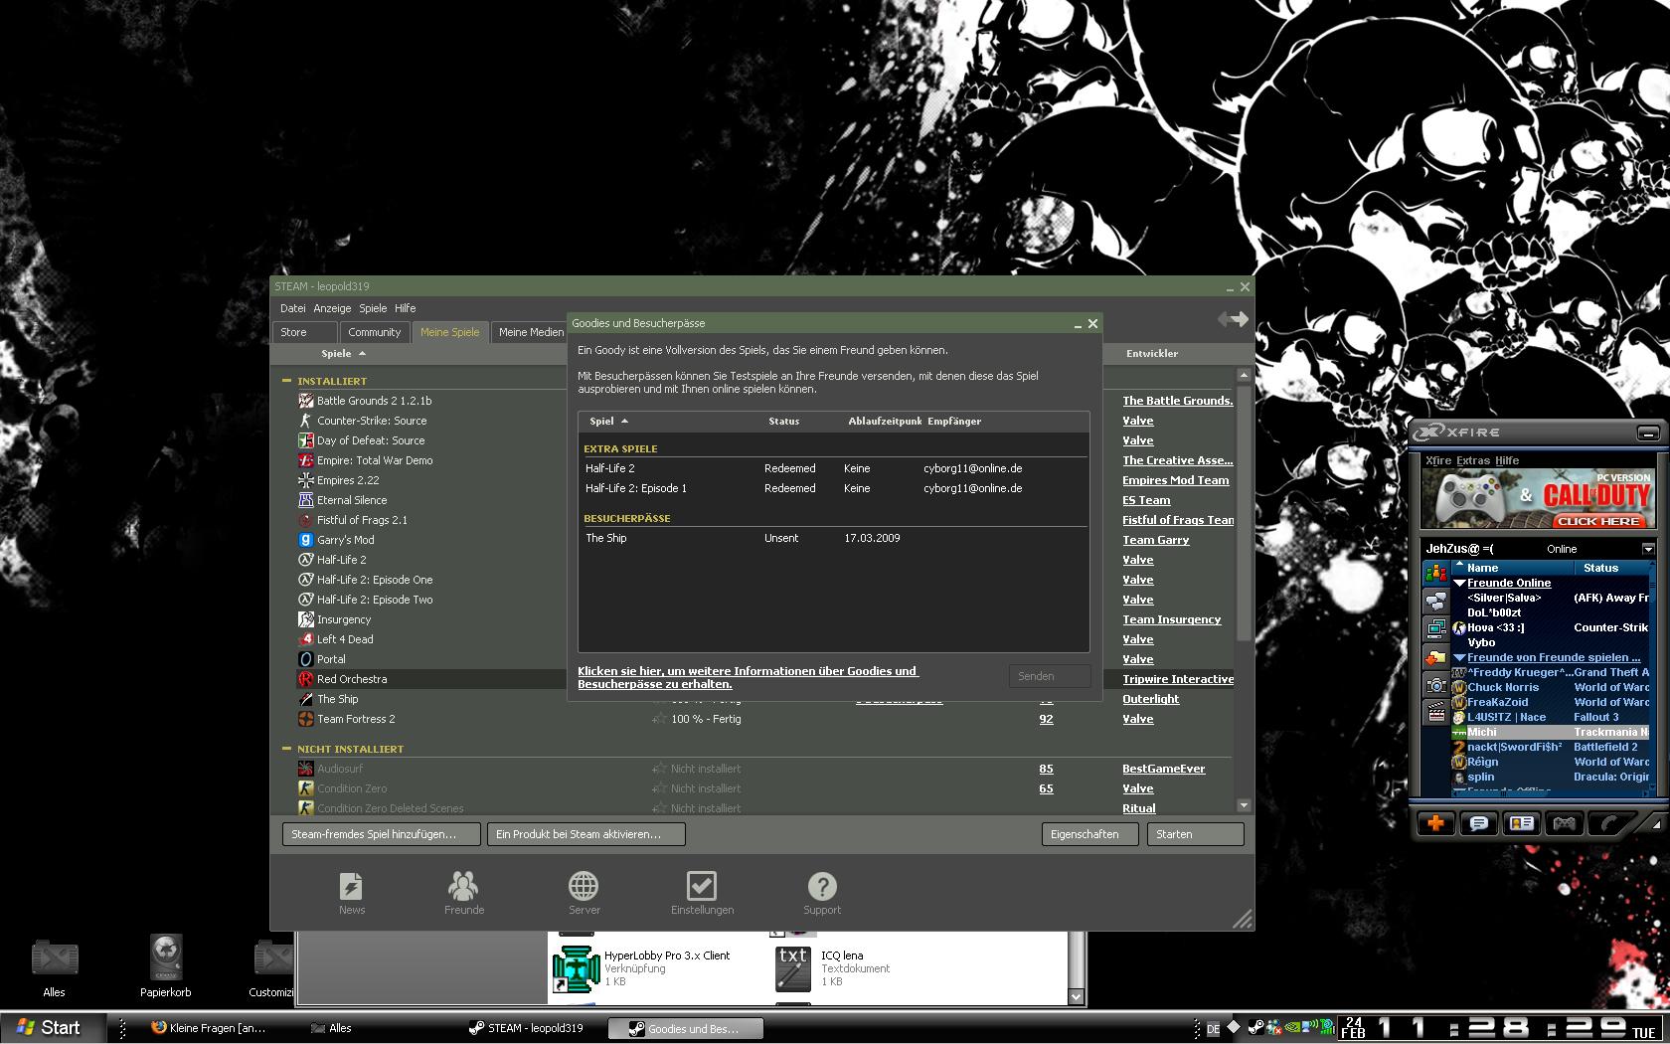
Task: Click the Xfire chat bubble bottom button
Action: click(x=1479, y=823)
